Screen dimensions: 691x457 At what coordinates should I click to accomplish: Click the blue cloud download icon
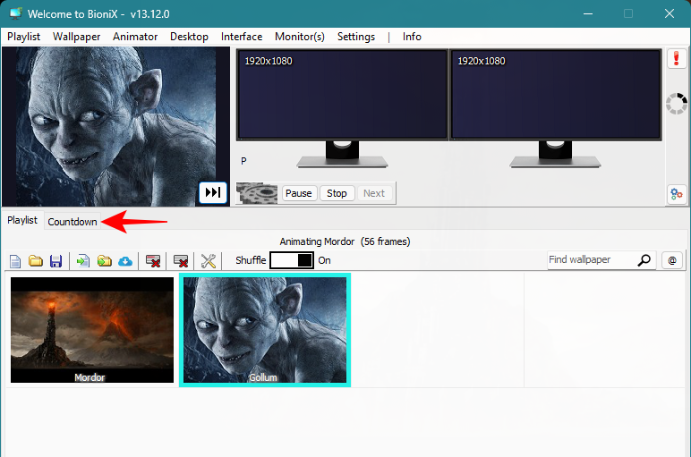tap(125, 261)
